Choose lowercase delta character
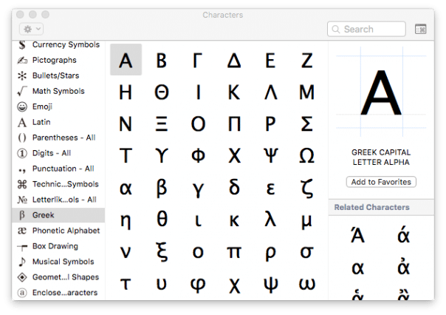446x315 pixels. click(234, 187)
